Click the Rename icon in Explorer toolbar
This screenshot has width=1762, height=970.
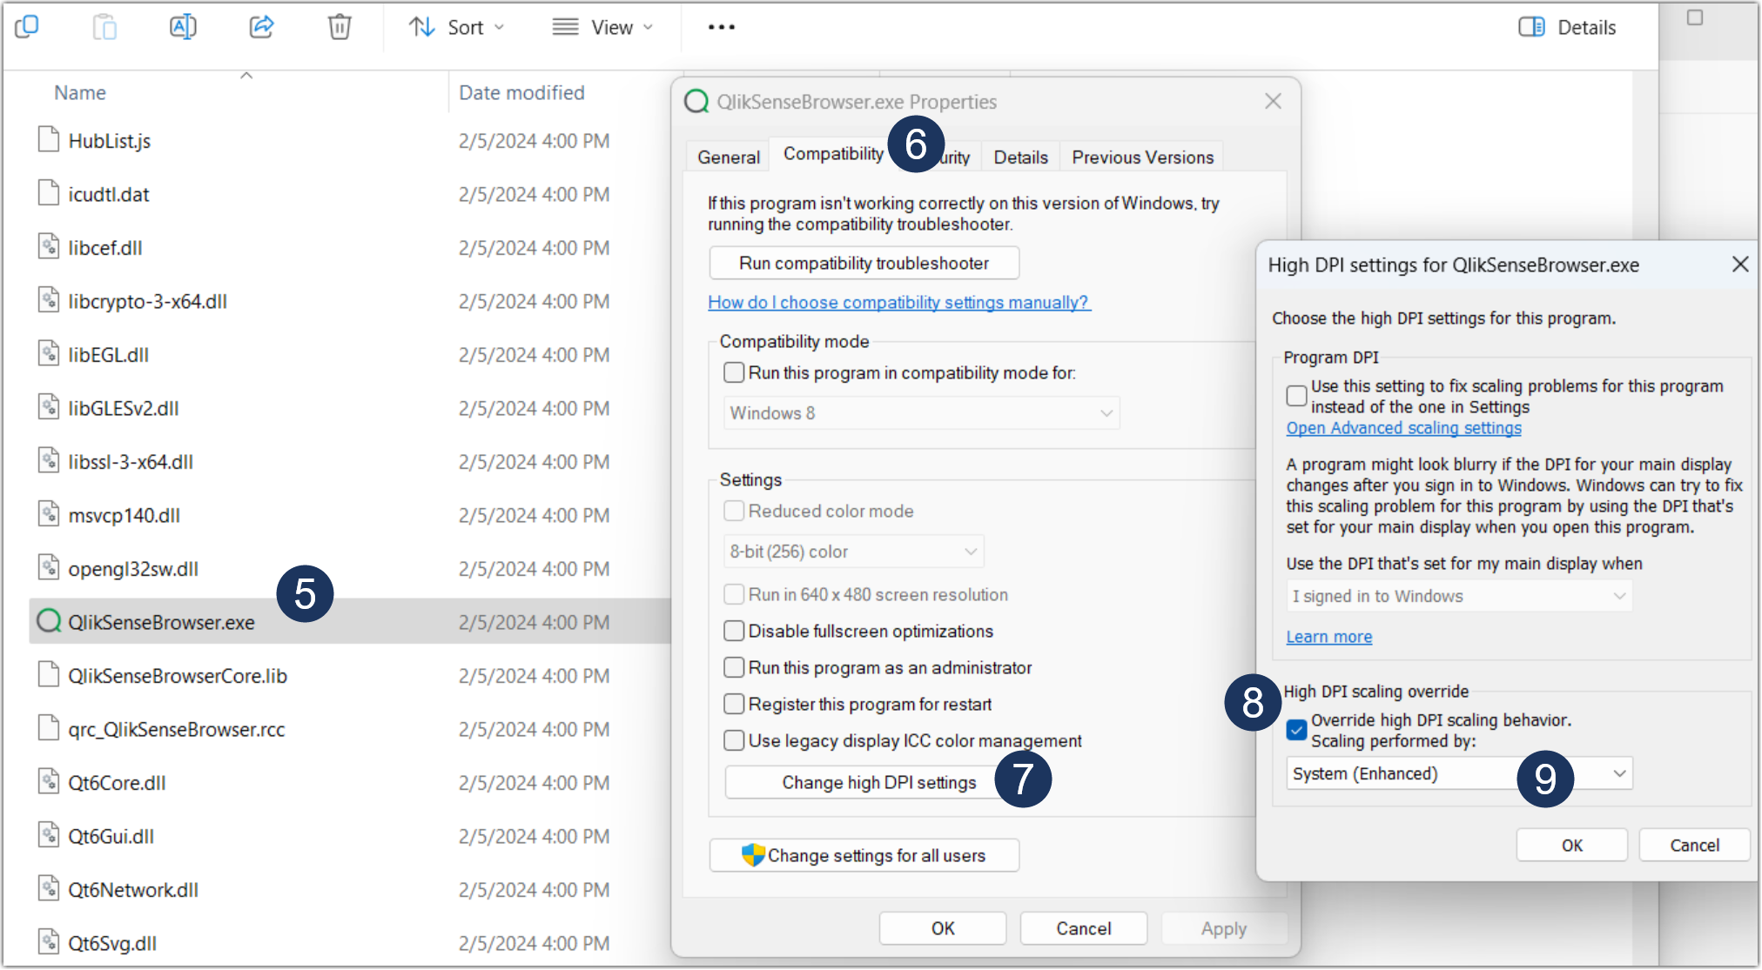pos(183,27)
